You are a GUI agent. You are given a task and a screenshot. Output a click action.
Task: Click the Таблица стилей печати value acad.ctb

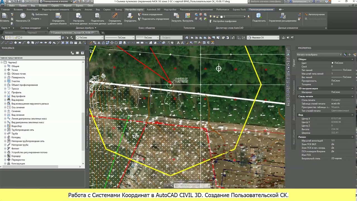[336, 104]
